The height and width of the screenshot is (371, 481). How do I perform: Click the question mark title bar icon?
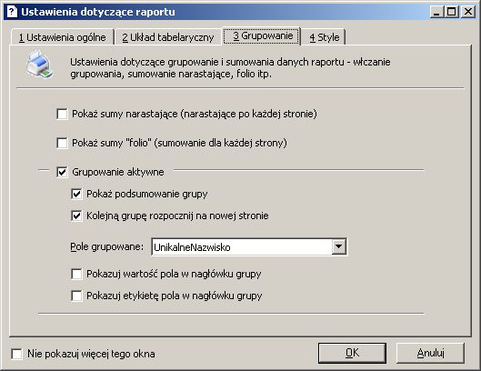click(12, 12)
